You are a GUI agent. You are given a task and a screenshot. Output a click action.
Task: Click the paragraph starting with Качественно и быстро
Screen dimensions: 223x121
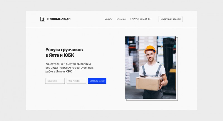click(x=69, y=68)
